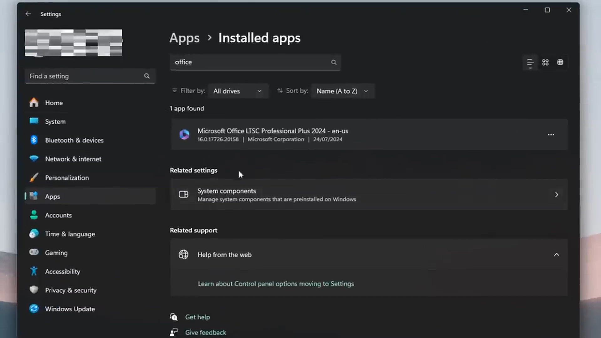601x338 pixels.
Task: Collapse the Help from the web section
Action: (556, 255)
